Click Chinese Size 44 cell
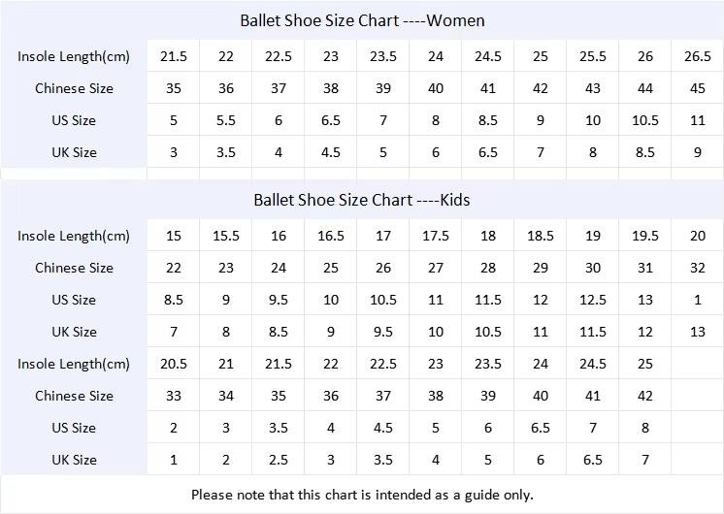This screenshot has width=724, height=514. pyautogui.click(x=645, y=88)
